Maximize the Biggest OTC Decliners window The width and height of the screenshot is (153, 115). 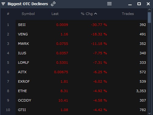coord(139,4)
